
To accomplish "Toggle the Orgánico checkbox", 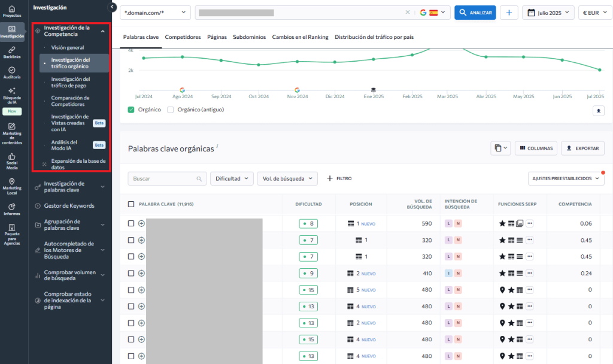I will click(x=131, y=110).
